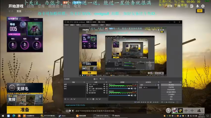Open the 工具(T) menu in OBS
The height and width of the screenshot is (118, 211).
[102, 25]
